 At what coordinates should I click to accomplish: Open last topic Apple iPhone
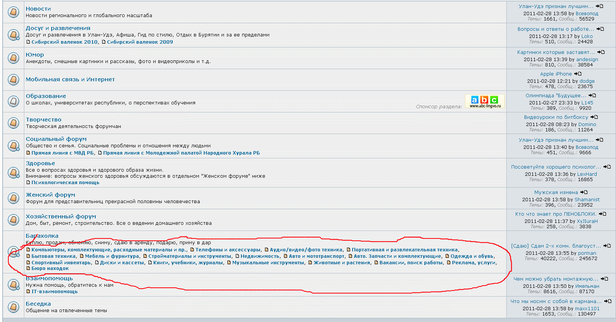[x=556, y=74]
